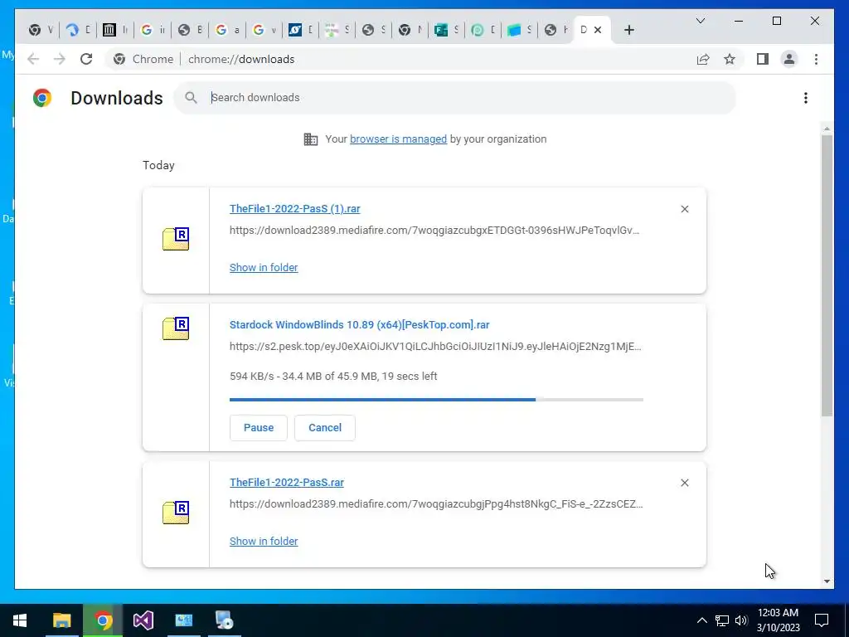Image resolution: width=849 pixels, height=637 pixels.
Task: Switch to the dark blue square icon tab
Action: (x=294, y=30)
